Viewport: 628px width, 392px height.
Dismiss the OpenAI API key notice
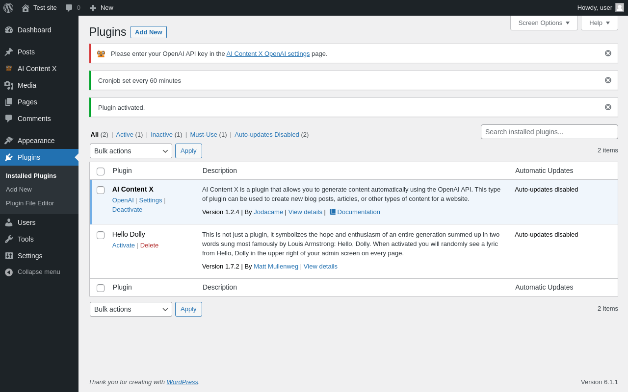click(x=608, y=53)
